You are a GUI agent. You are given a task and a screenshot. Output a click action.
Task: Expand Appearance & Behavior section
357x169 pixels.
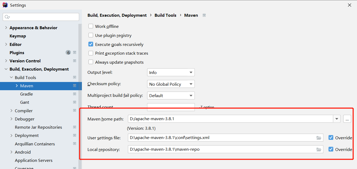(x=6, y=28)
